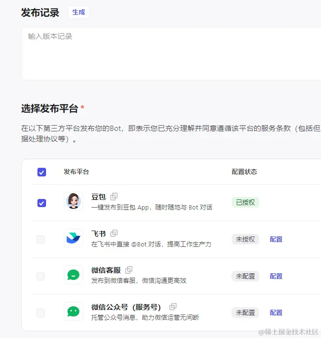Click the 未授权 status badge for 飞书
Screen dimensions: 321x338
pos(245,239)
